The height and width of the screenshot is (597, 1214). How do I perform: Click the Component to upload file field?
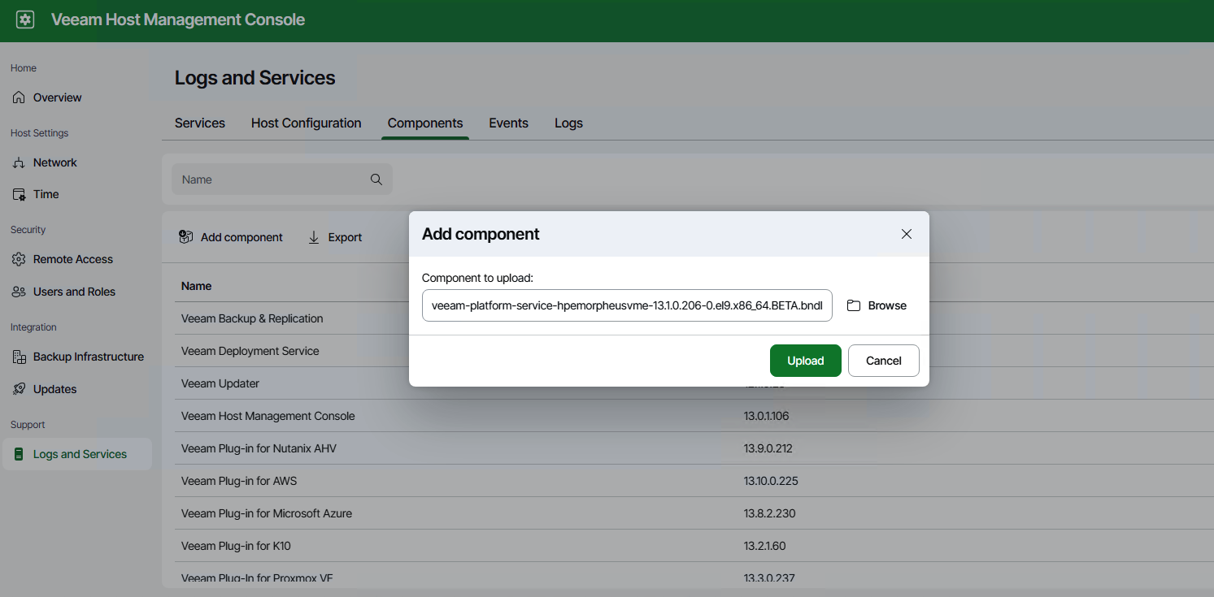[627, 305]
